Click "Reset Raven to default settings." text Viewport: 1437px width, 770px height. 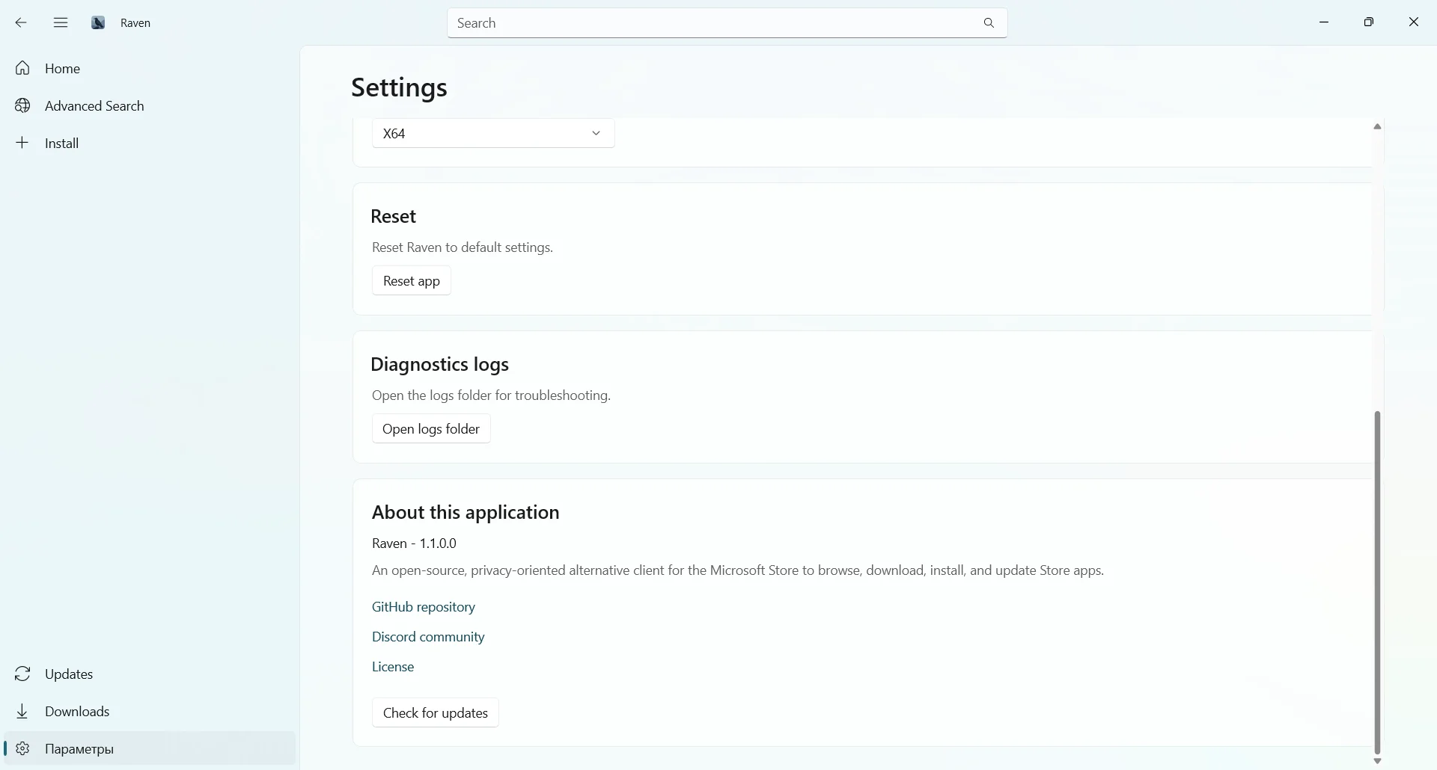coord(463,247)
